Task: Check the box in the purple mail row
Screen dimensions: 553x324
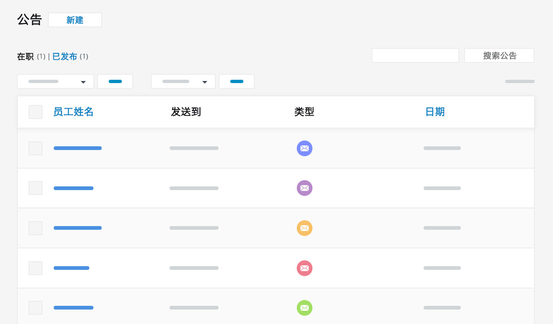Action: pyautogui.click(x=36, y=188)
